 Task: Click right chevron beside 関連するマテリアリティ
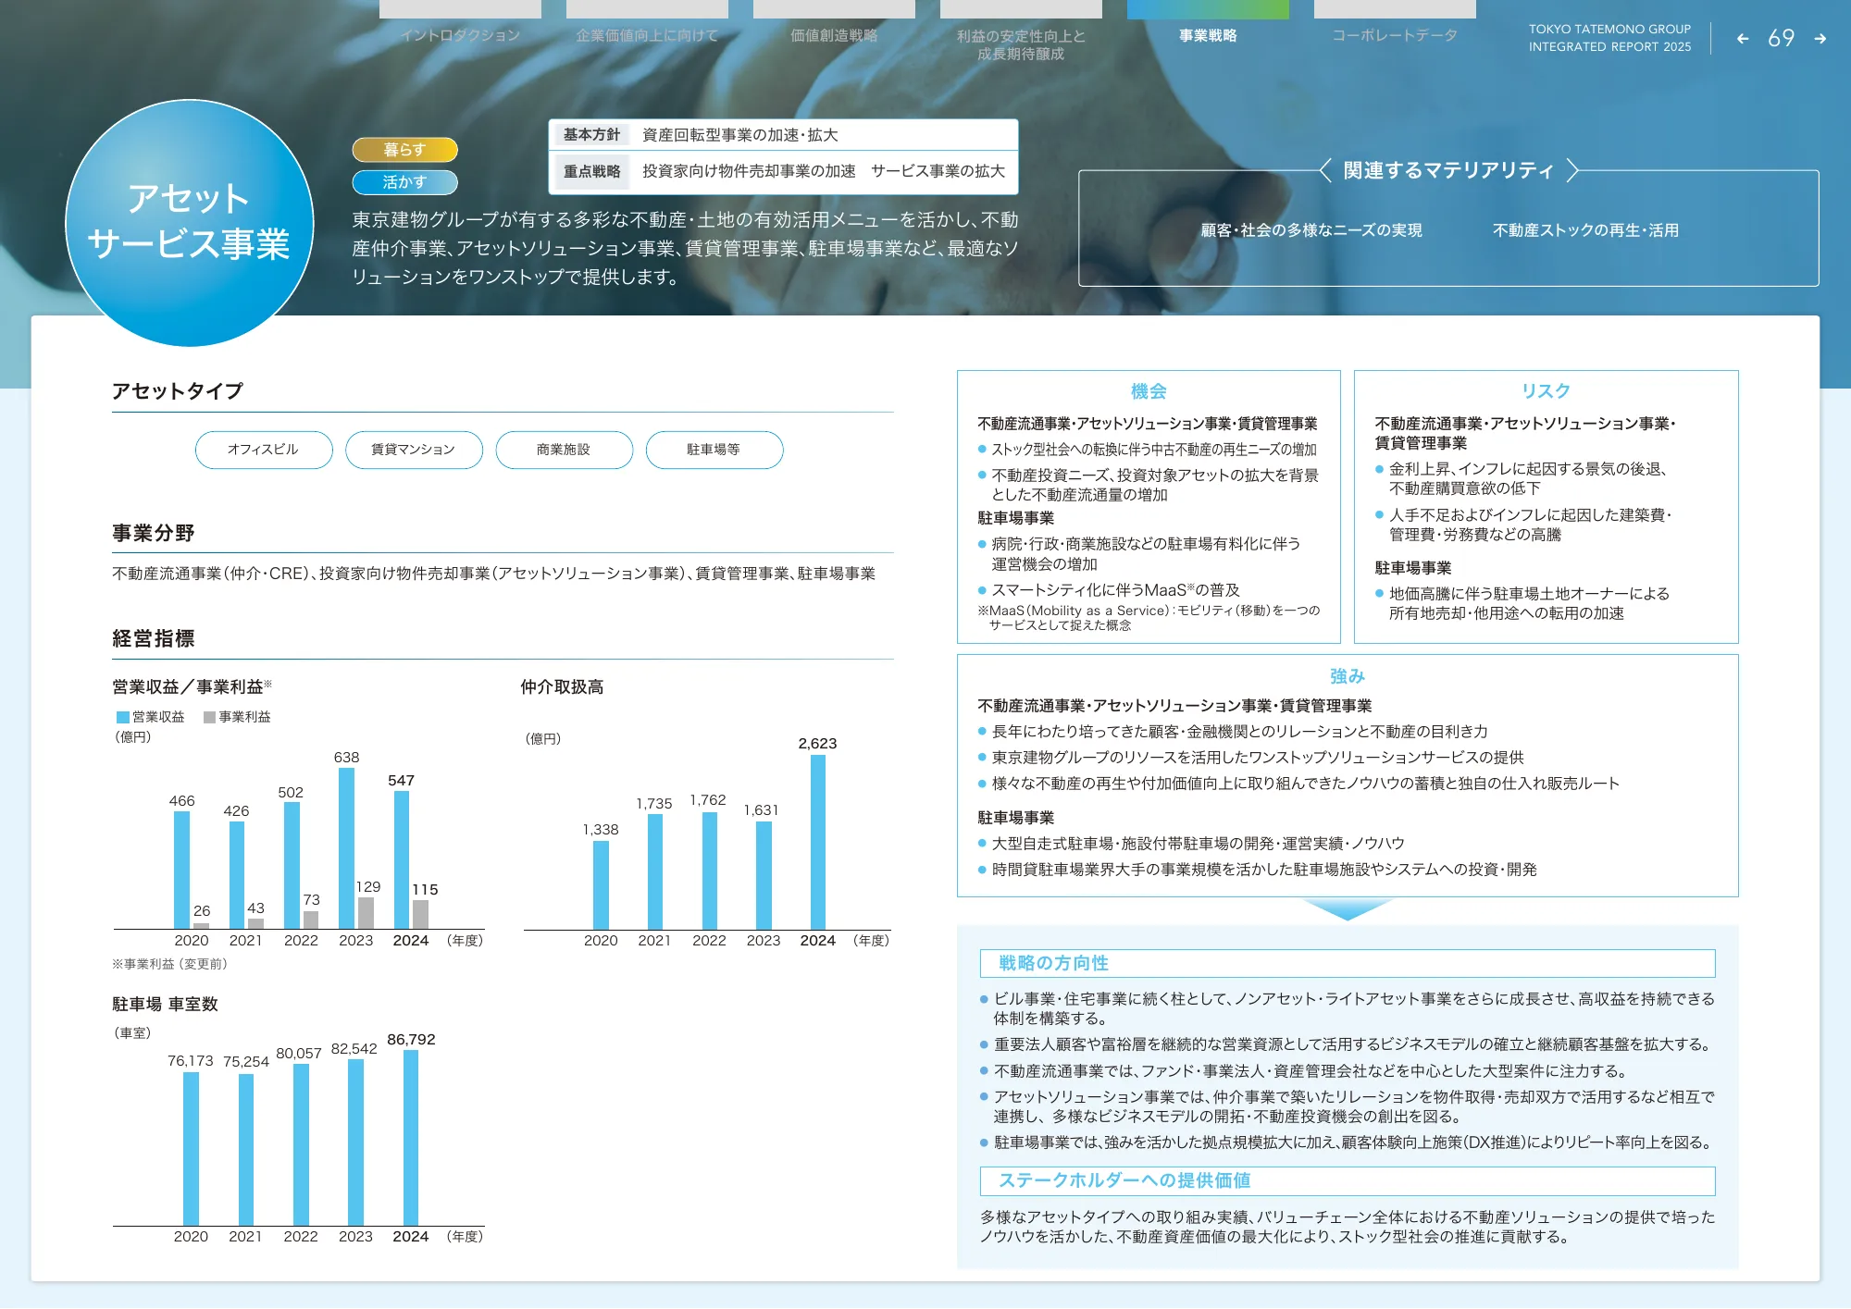click(1571, 170)
